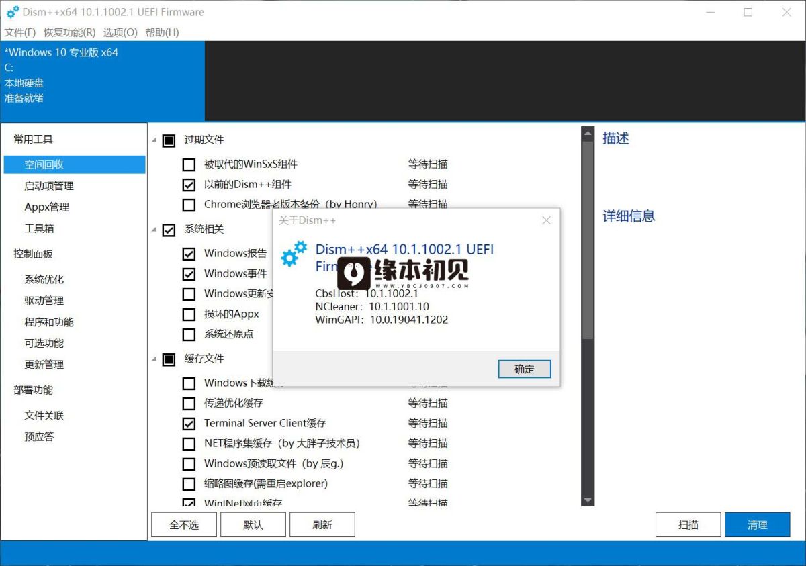
Task: Click the 全不选 button
Action: [x=184, y=525]
